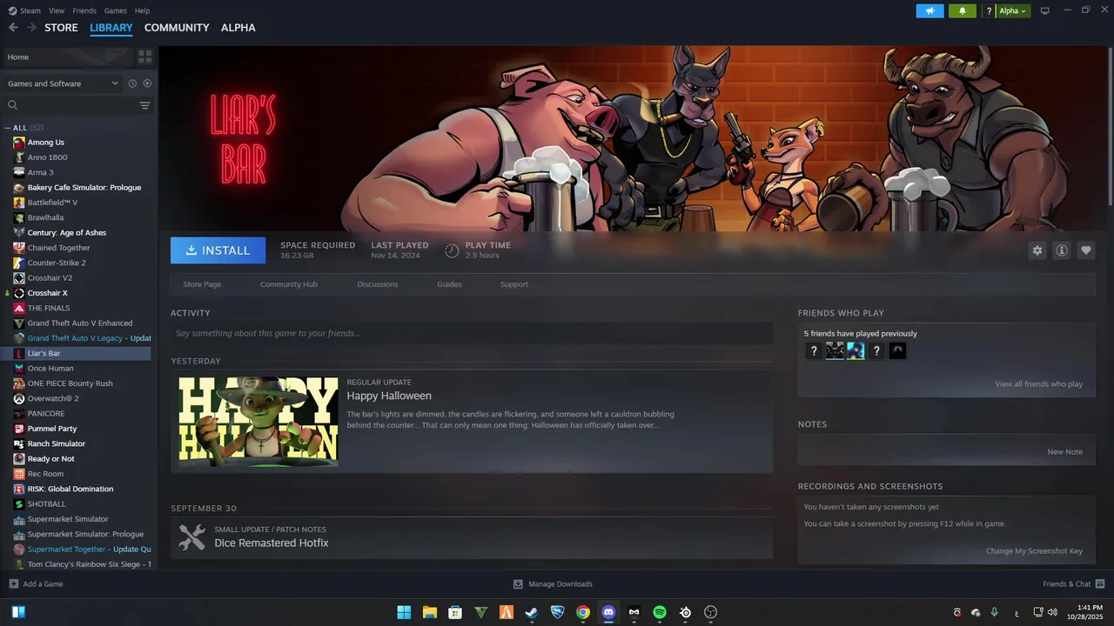This screenshot has height=626, width=1114.
Task: Open advanced filter options icon
Action: tap(144, 105)
